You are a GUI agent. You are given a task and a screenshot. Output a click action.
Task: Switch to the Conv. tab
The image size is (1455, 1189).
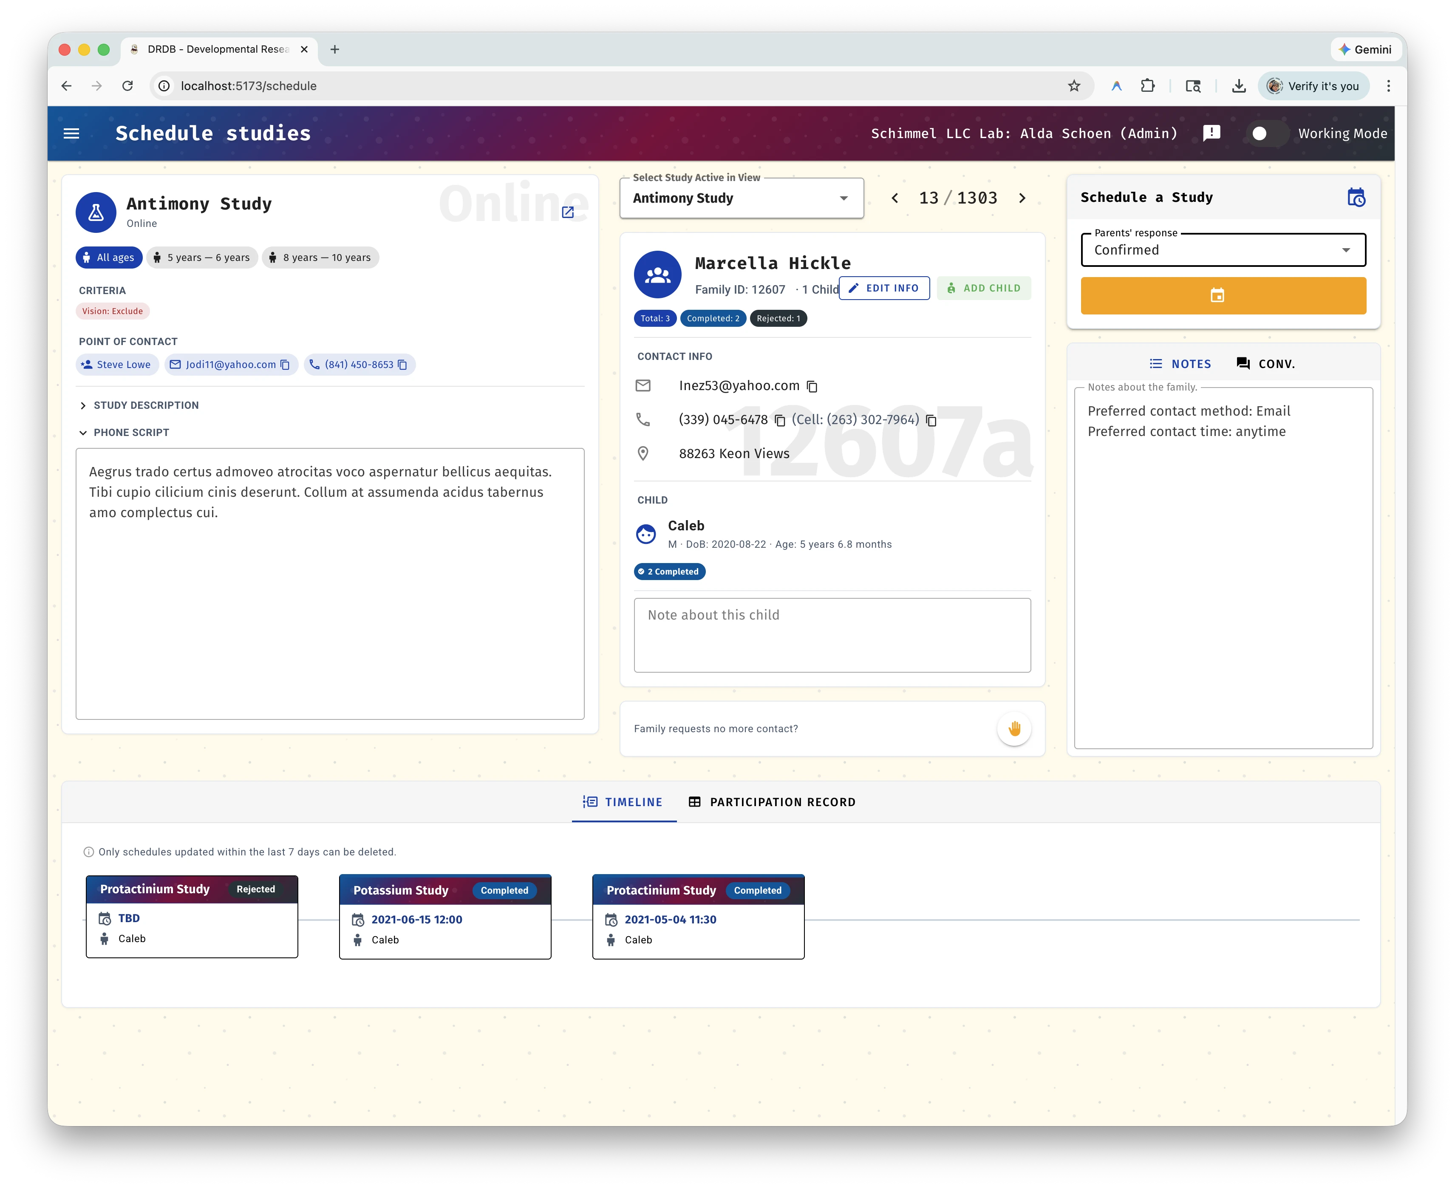(1265, 364)
